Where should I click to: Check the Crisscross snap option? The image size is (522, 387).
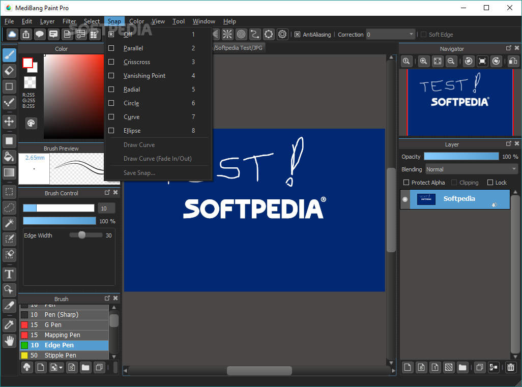tap(111, 62)
